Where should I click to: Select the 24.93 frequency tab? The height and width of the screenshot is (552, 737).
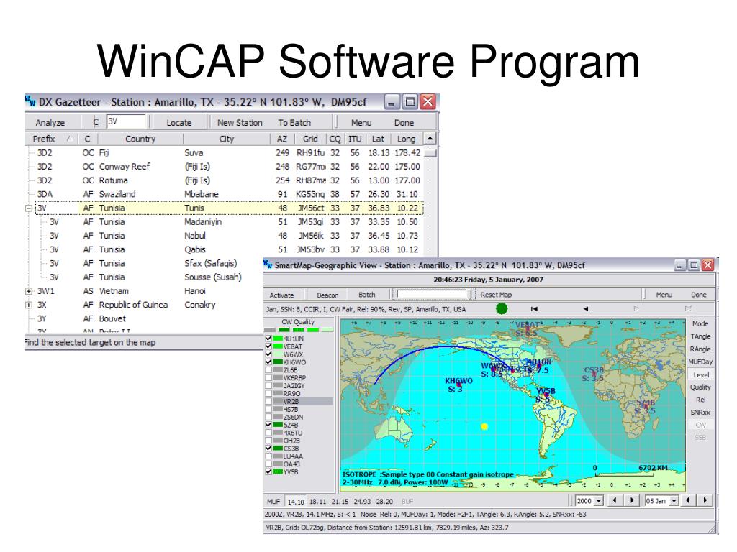pos(363,501)
